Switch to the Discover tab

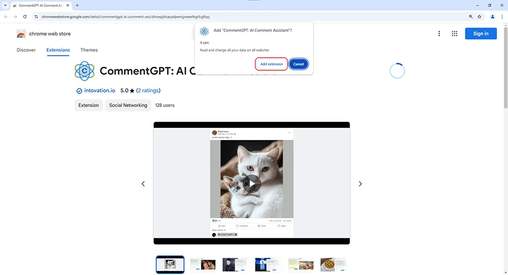click(26, 50)
